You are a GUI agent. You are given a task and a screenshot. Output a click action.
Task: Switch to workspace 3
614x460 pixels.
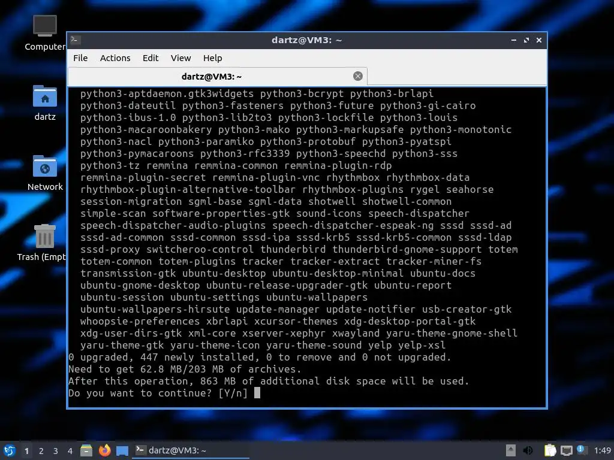(56, 451)
